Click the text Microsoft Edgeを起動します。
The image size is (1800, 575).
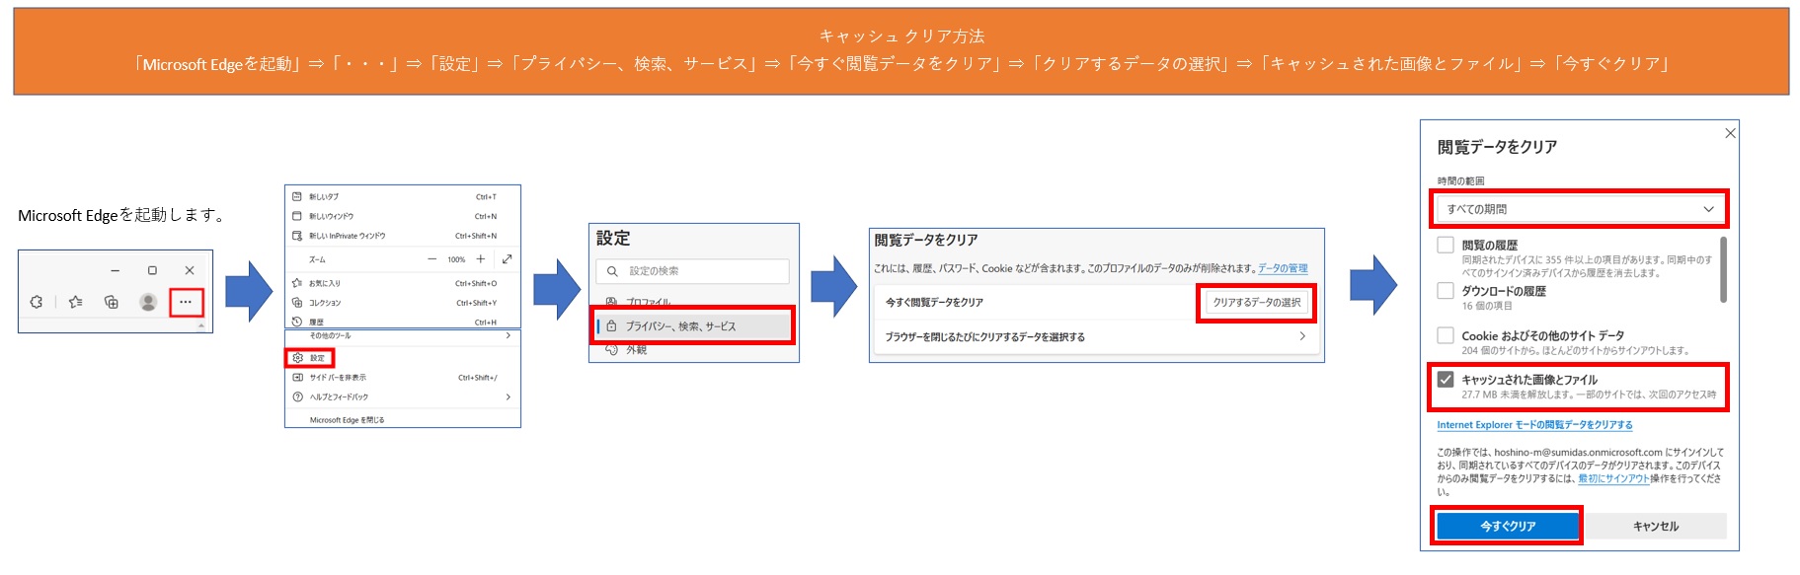coord(124,215)
